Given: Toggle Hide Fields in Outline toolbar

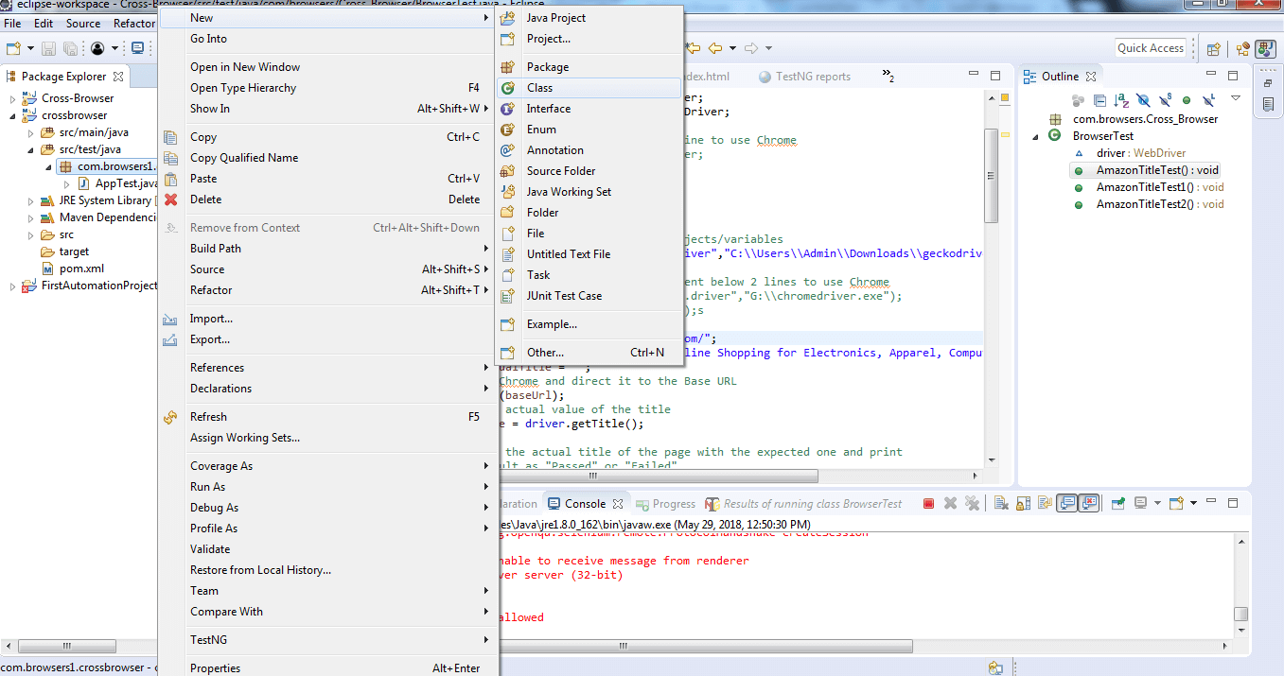Looking at the screenshot, I should tap(1143, 99).
